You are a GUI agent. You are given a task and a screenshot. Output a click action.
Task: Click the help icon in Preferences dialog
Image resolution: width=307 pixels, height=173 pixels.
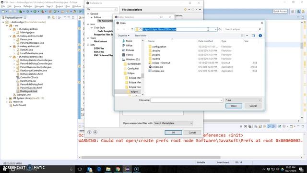point(89,132)
